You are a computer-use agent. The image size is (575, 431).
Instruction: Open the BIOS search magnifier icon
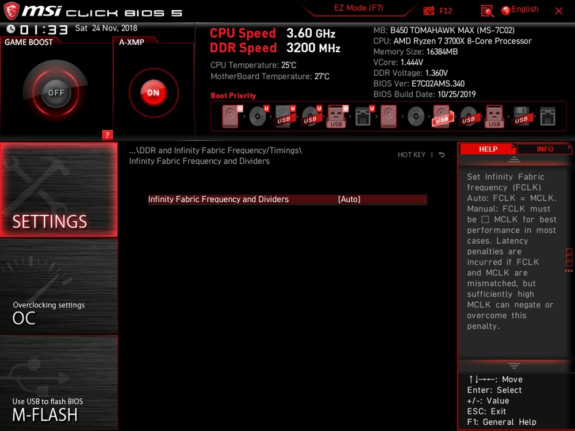click(x=487, y=11)
